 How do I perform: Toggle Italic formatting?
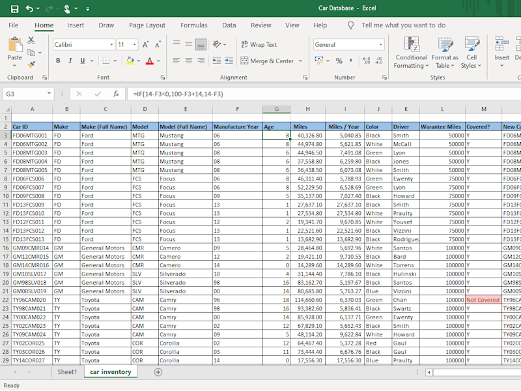coord(70,61)
